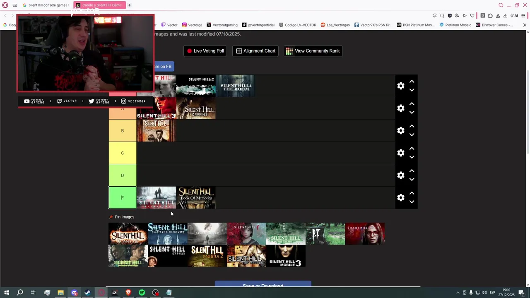Move the D tier row up
This screenshot has width=530, height=298.
[x=412, y=171]
